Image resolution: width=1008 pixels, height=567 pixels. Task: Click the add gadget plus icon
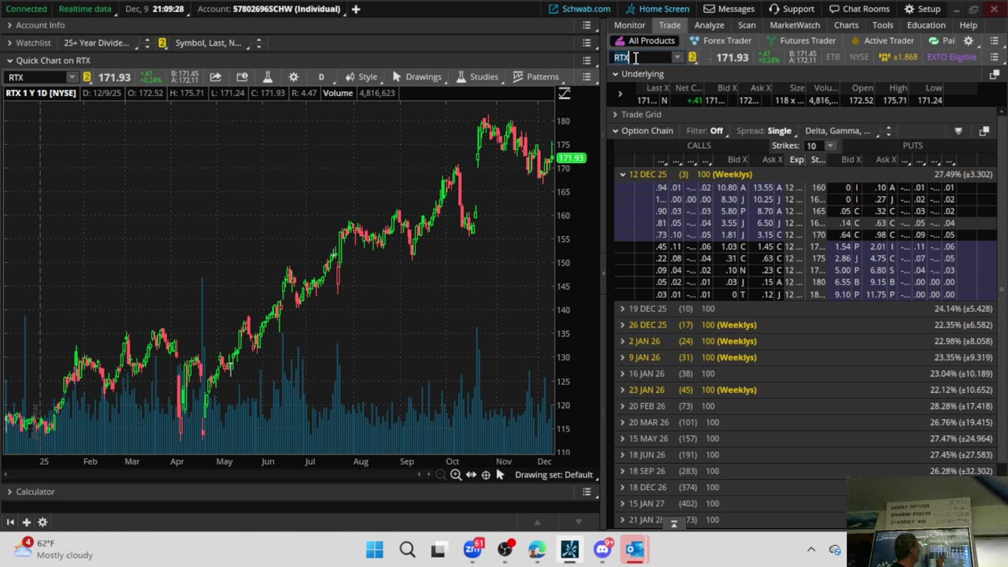pyautogui.click(x=26, y=522)
